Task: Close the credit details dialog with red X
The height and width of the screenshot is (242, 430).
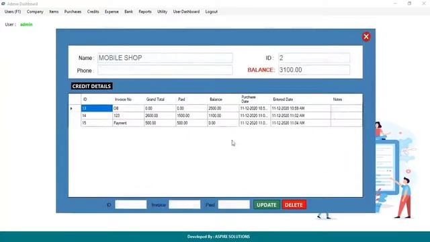Action: pyautogui.click(x=366, y=37)
